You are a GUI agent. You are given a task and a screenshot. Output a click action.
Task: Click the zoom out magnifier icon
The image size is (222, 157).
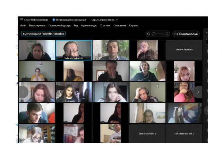pyautogui.click(x=149, y=34)
